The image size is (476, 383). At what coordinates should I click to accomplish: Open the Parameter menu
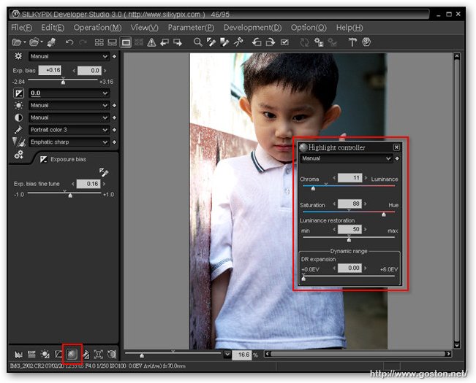click(x=191, y=27)
